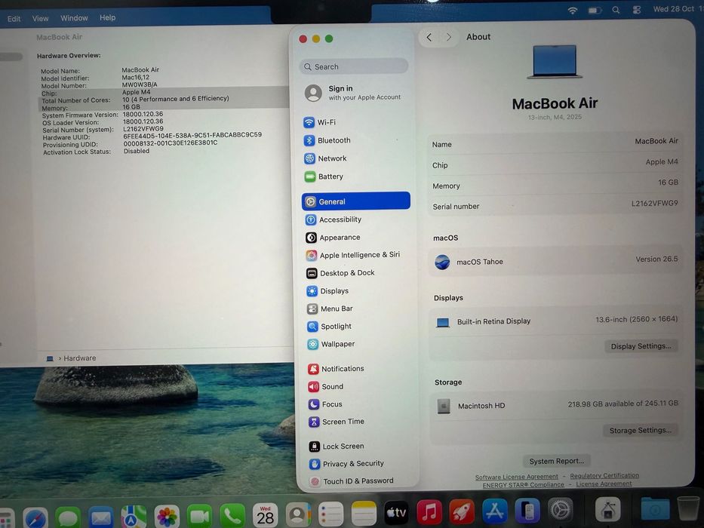Open the Edit menu
Image resolution: width=704 pixels, height=528 pixels.
click(x=14, y=19)
